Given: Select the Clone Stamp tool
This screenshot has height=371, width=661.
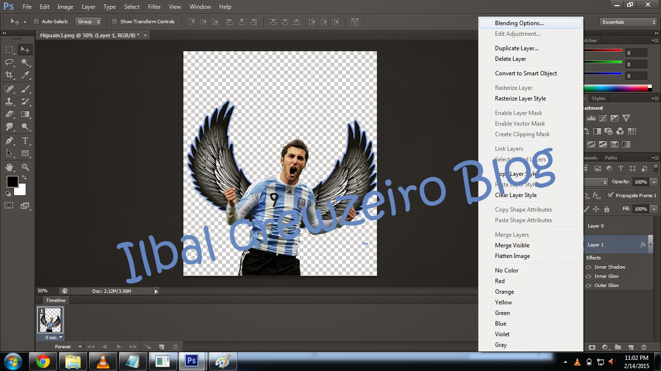Looking at the screenshot, I should (x=9, y=101).
